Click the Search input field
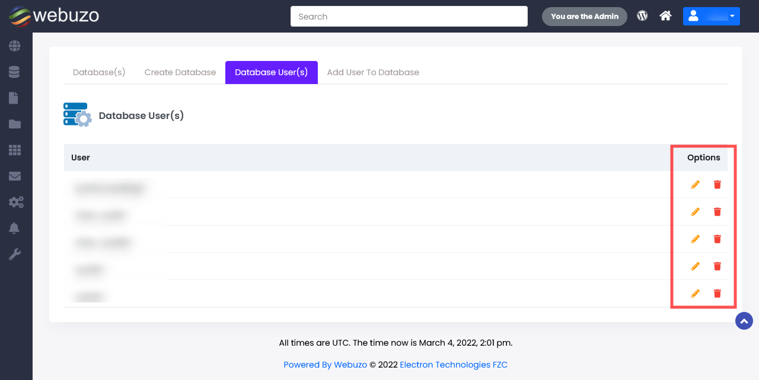The height and width of the screenshot is (380, 759). (x=409, y=17)
